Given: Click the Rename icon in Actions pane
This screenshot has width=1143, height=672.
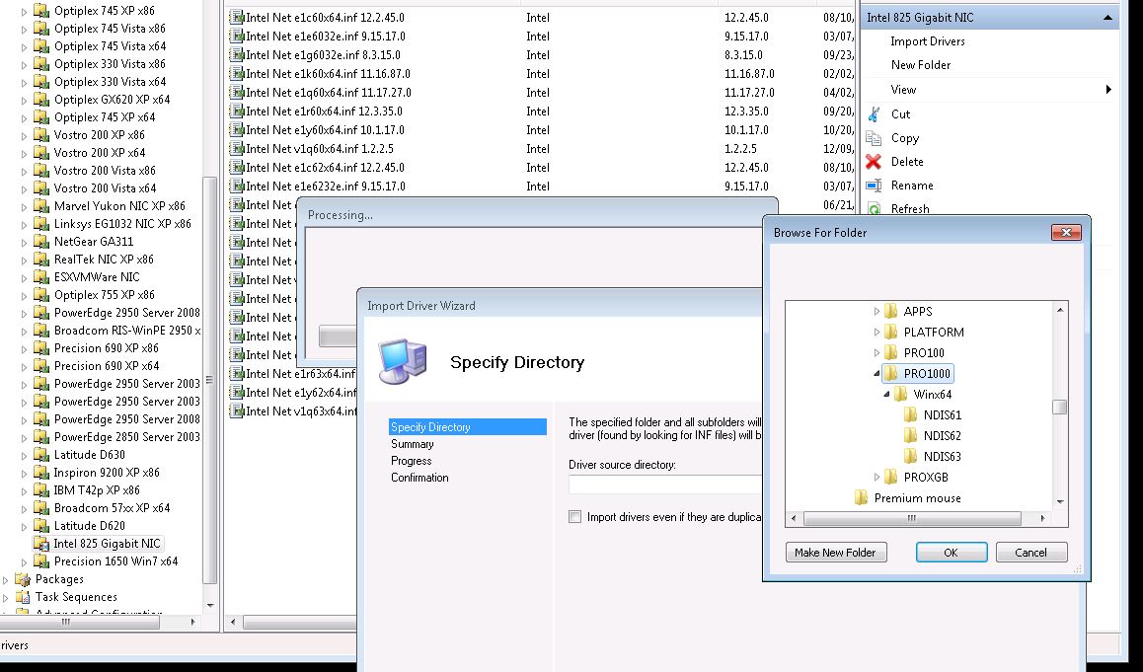Looking at the screenshot, I should (x=874, y=186).
